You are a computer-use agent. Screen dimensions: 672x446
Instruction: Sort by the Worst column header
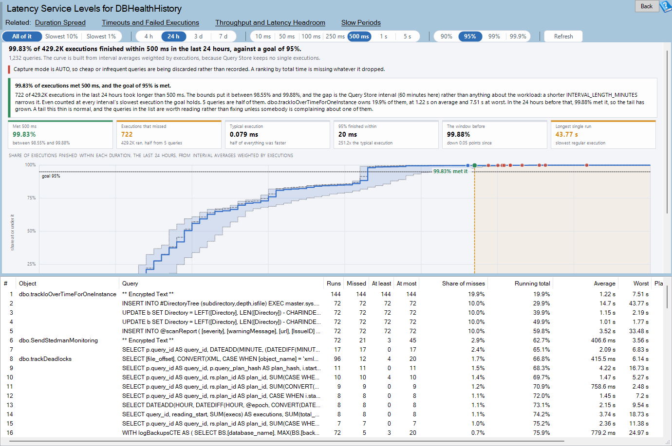(x=635, y=284)
